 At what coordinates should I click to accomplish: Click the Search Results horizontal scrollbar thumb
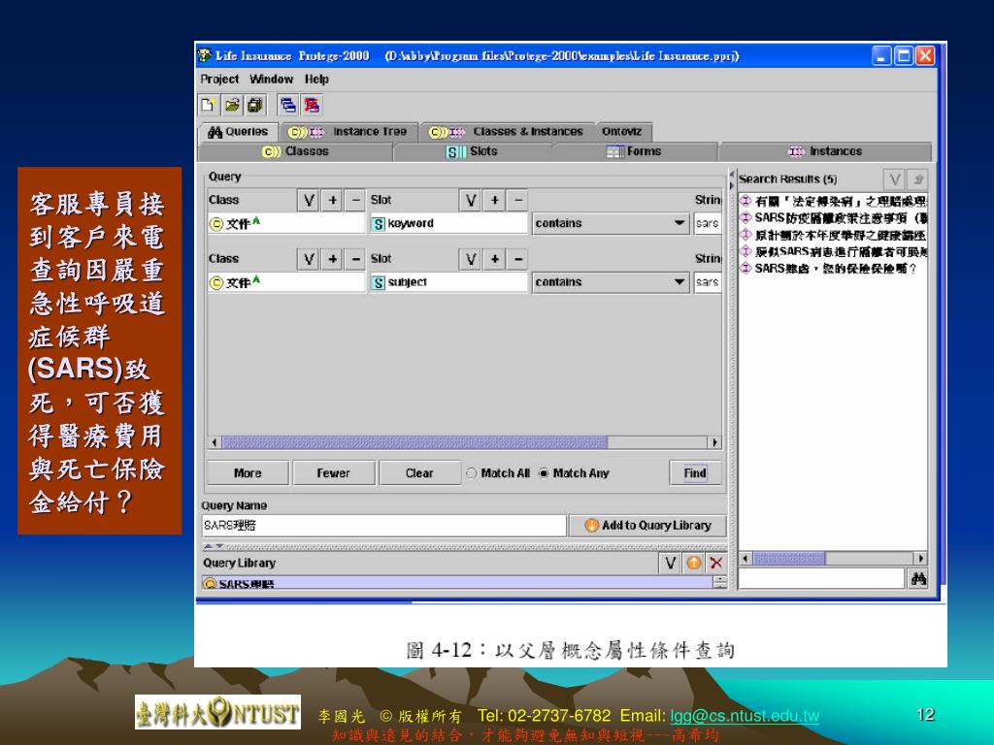pos(788,559)
